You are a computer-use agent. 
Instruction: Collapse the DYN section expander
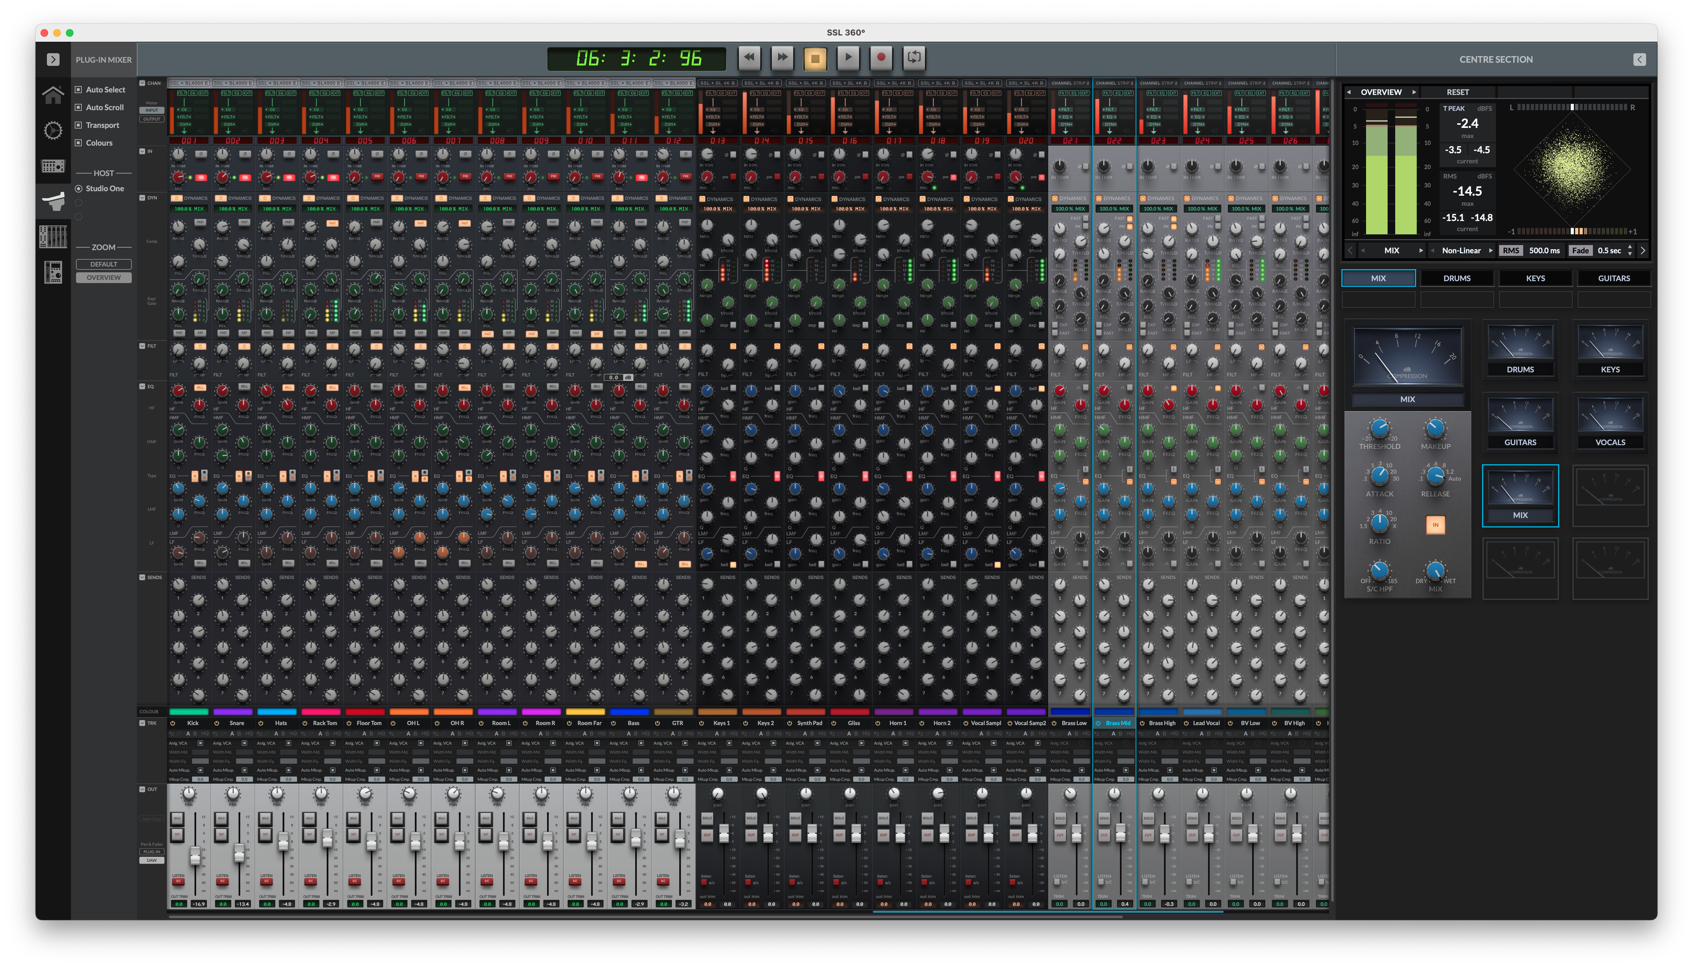click(142, 198)
